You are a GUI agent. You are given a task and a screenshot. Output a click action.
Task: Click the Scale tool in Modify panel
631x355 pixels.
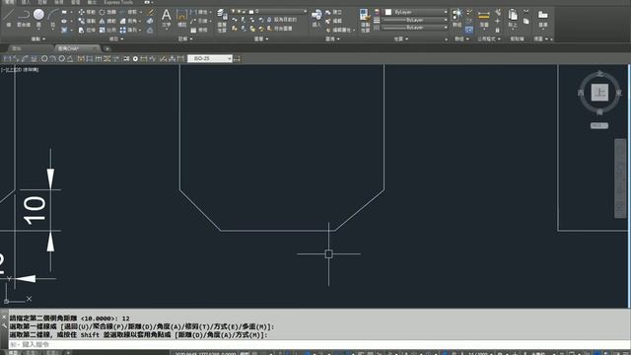(x=107, y=30)
